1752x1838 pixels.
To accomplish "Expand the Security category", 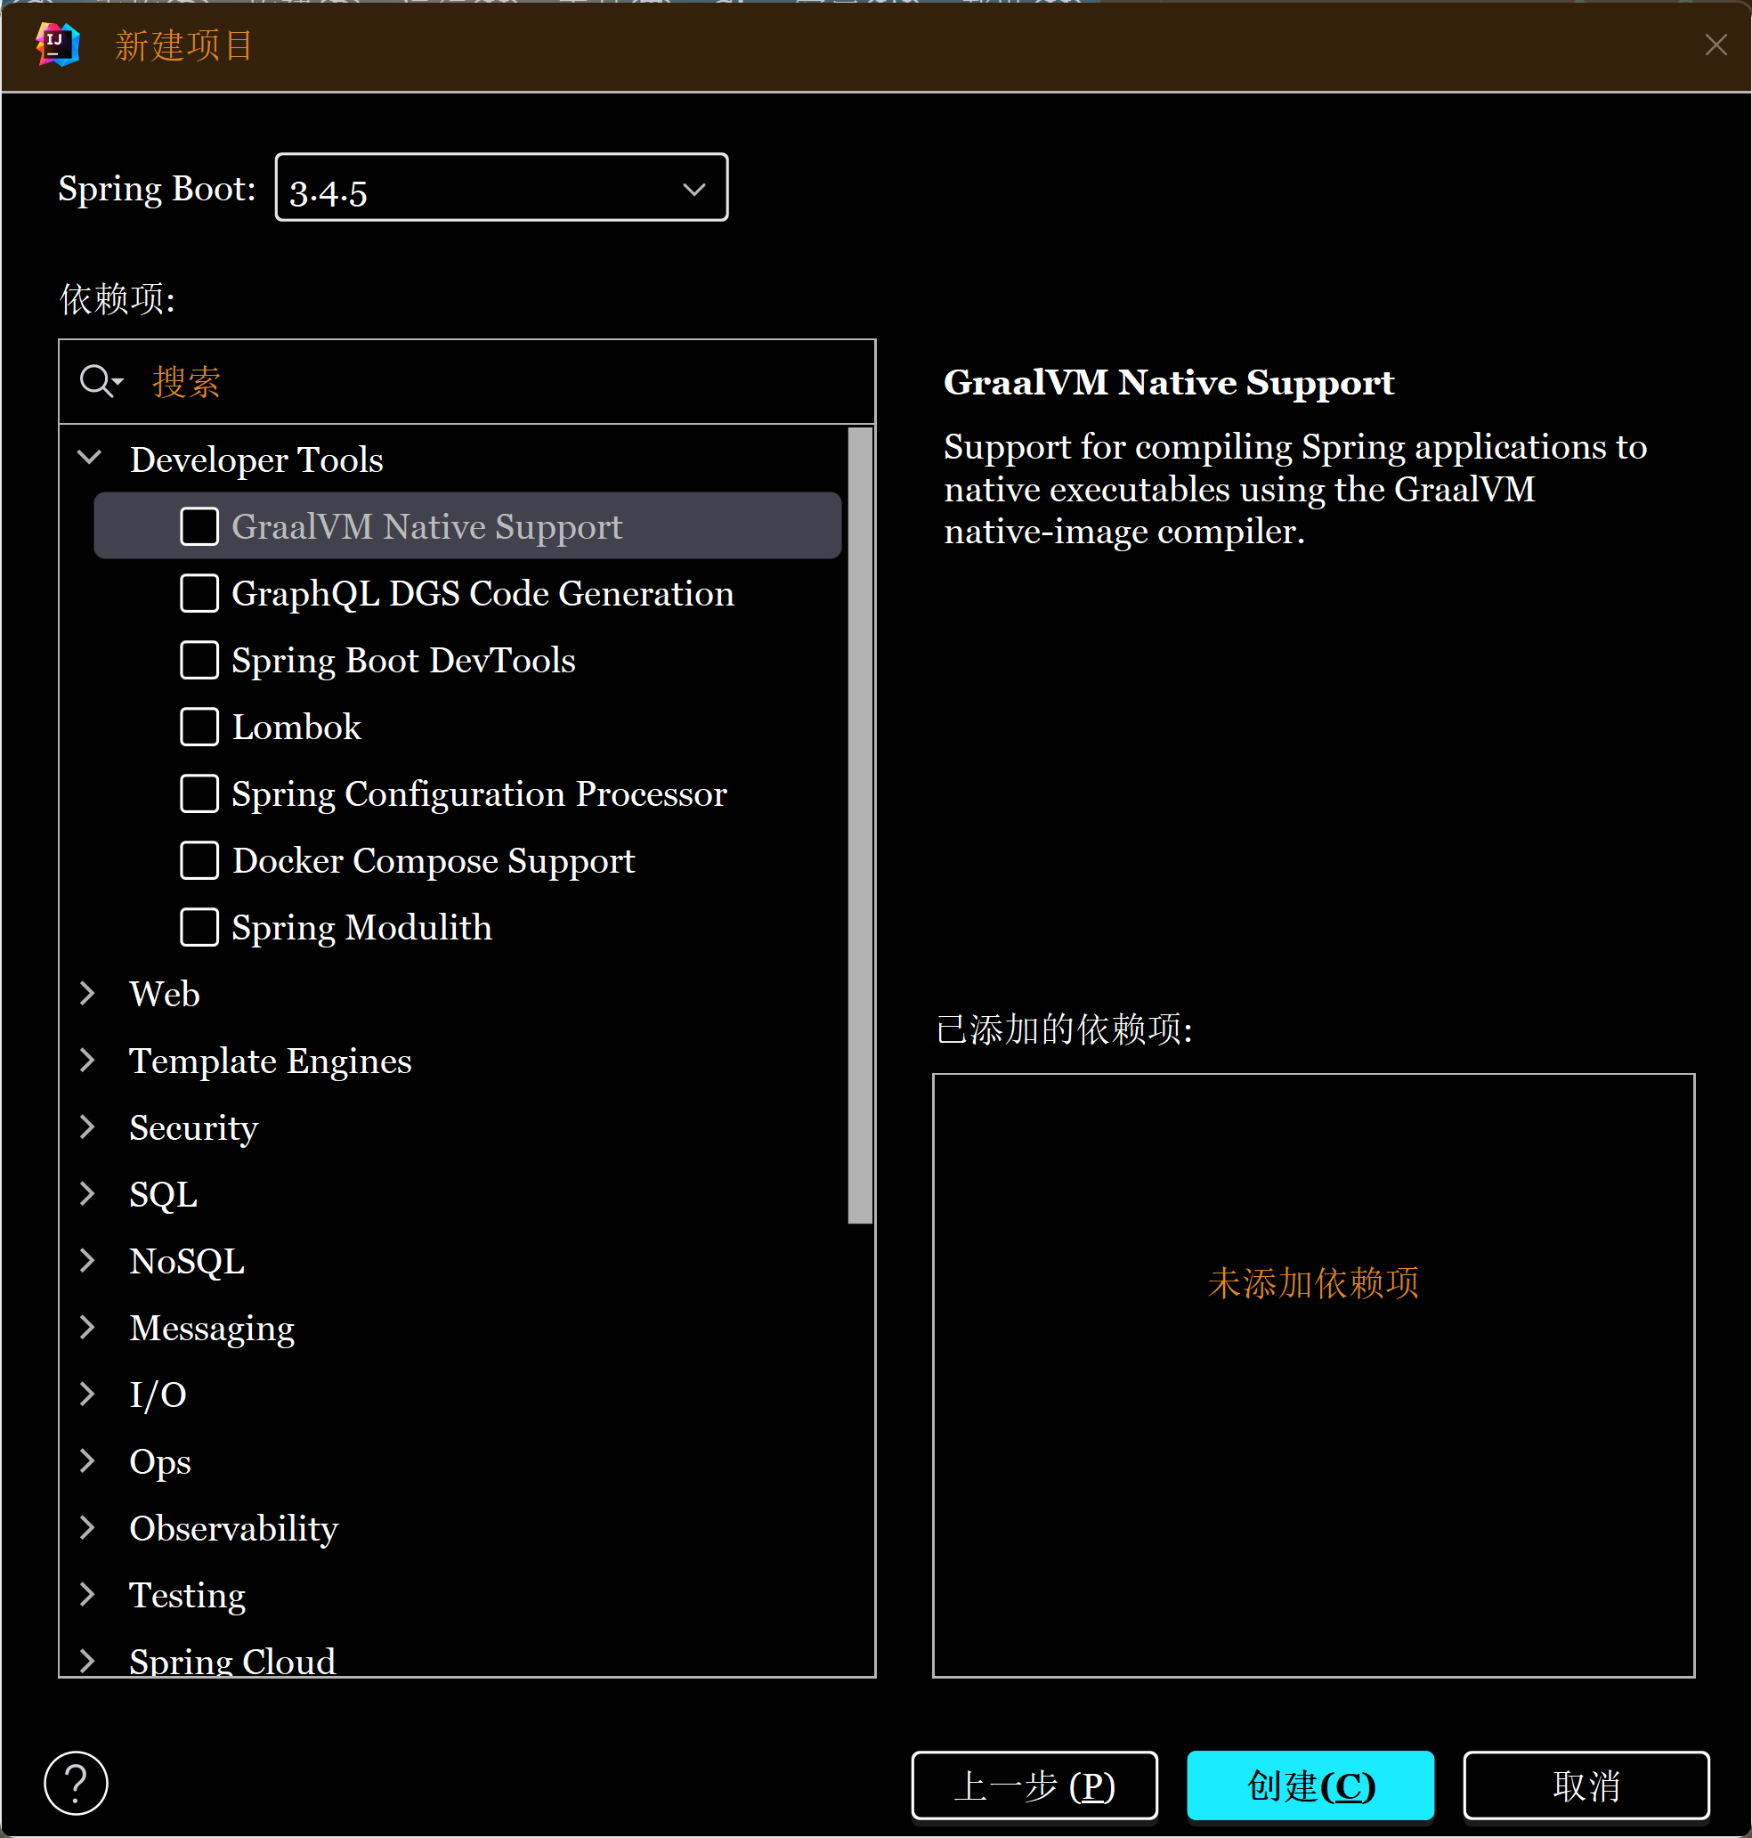I will click(x=88, y=1126).
